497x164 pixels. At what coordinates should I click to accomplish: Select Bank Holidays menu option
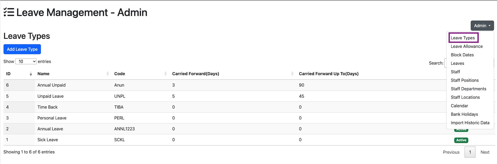coord(464,114)
